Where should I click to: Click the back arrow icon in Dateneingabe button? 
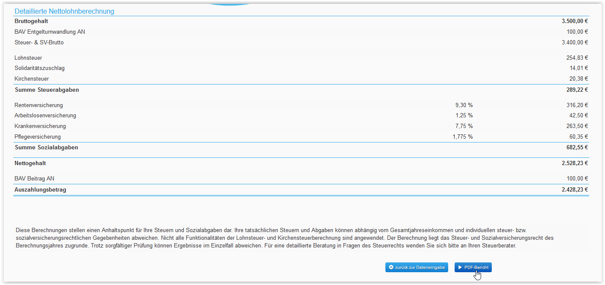pos(391,268)
